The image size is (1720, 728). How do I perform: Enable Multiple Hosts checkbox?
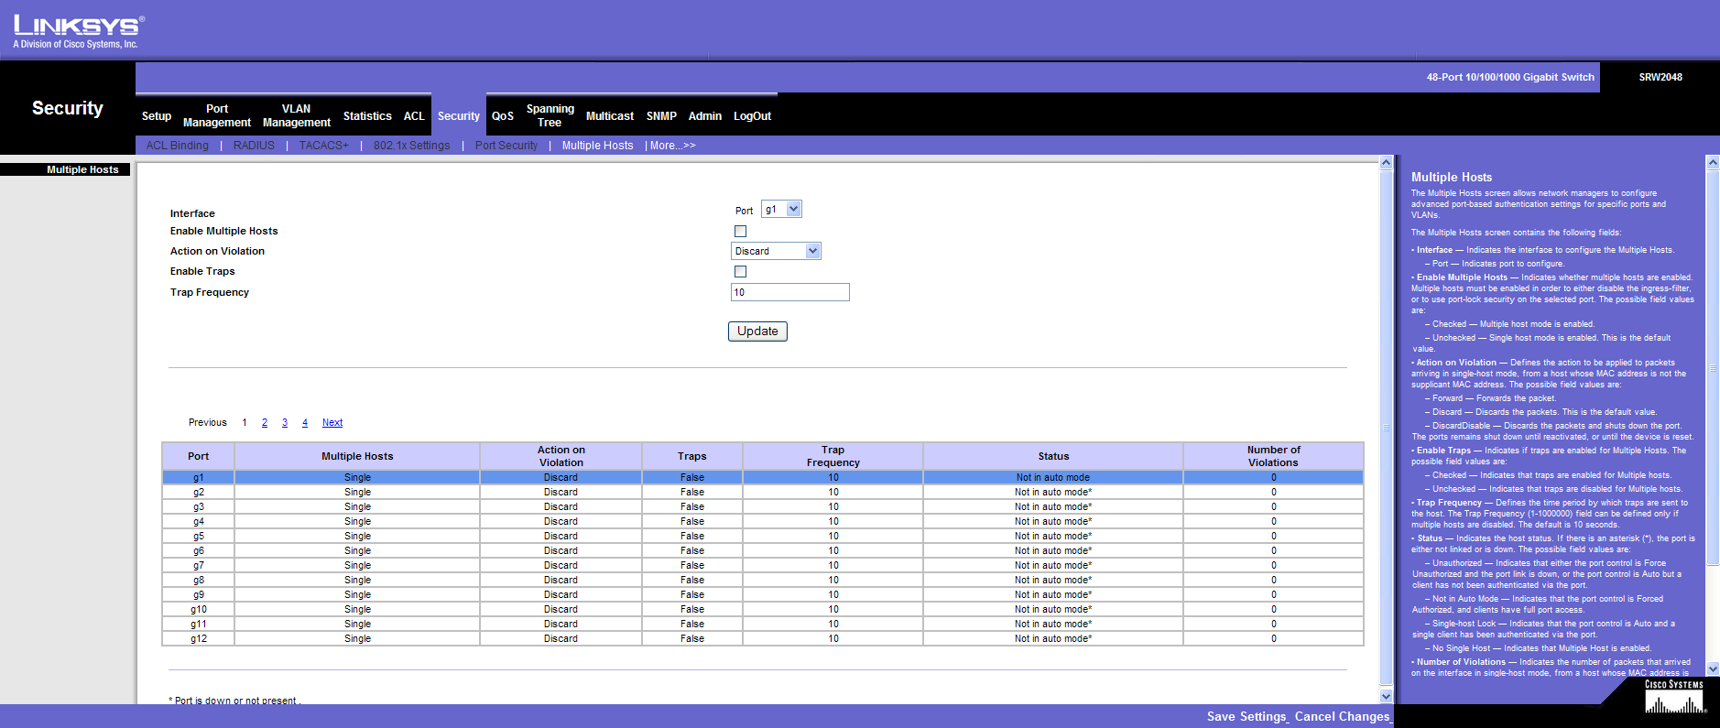(x=740, y=232)
